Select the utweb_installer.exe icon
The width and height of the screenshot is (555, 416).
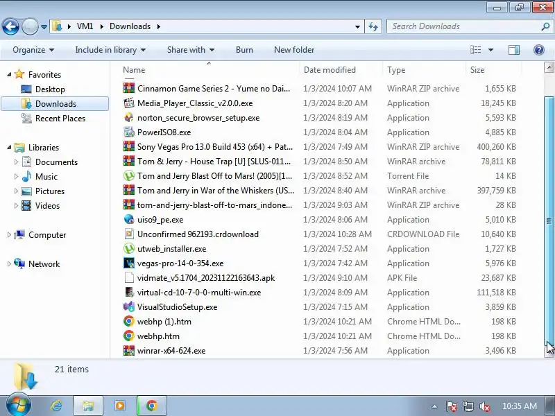pos(129,248)
